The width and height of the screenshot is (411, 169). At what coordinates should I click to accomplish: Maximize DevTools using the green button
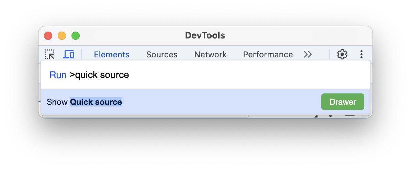[76, 36]
